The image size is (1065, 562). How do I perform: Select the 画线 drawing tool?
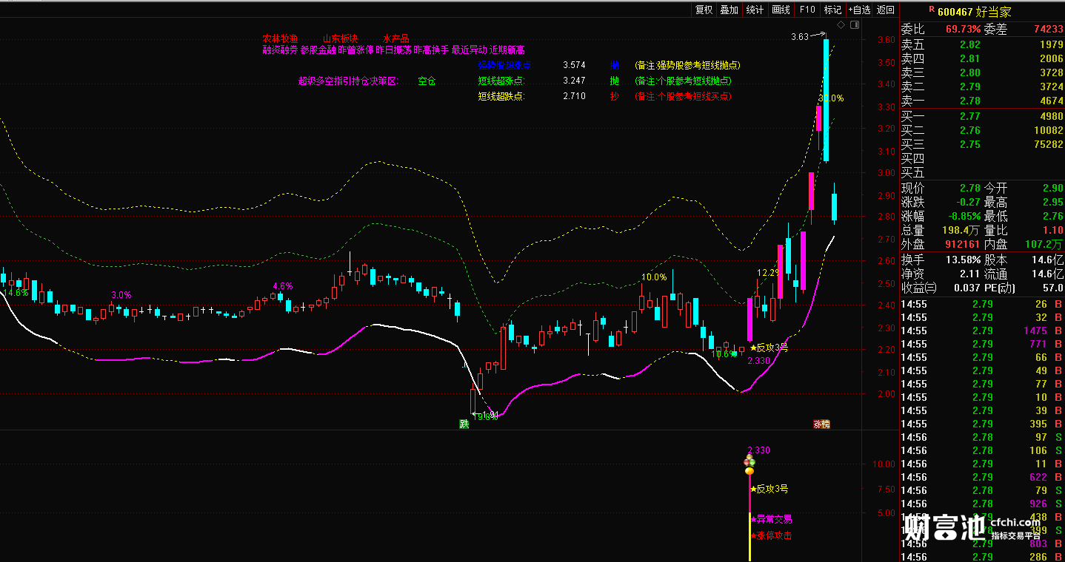[781, 10]
